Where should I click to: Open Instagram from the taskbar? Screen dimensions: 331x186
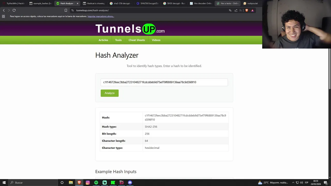point(88,183)
